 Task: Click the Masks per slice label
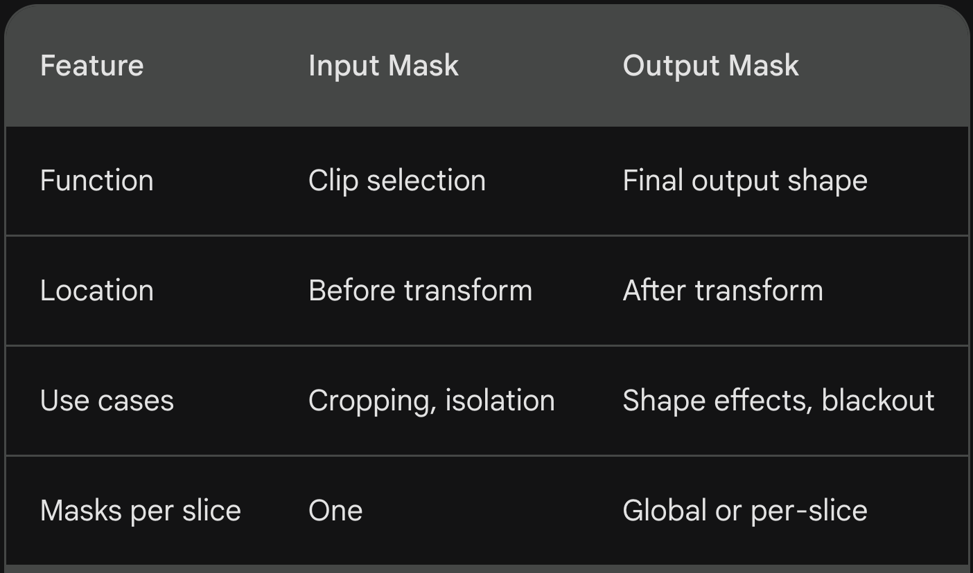coord(140,511)
